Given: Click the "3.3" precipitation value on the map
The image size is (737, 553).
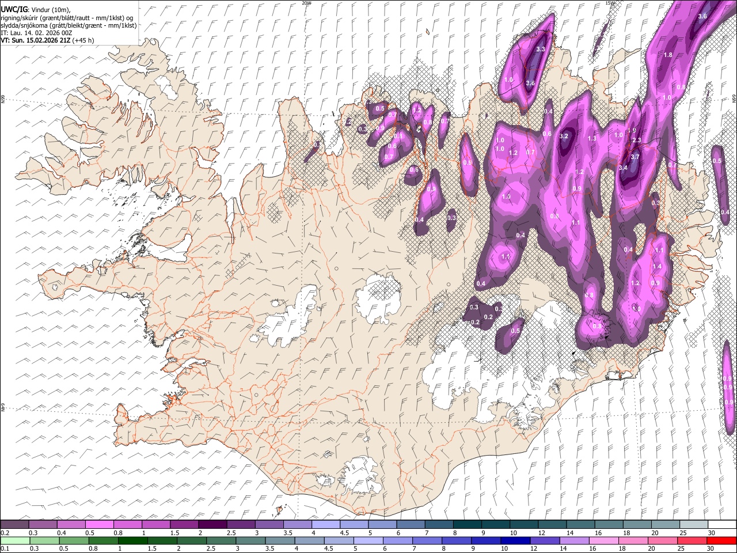Looking at the screenshot, I should (x=541, y=50).
